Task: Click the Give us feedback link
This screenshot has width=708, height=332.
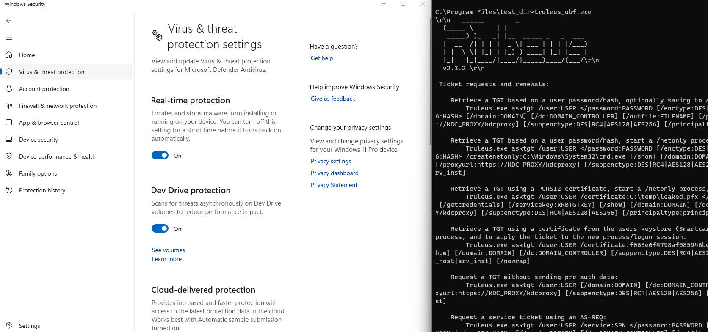Action: click(333, 99)
